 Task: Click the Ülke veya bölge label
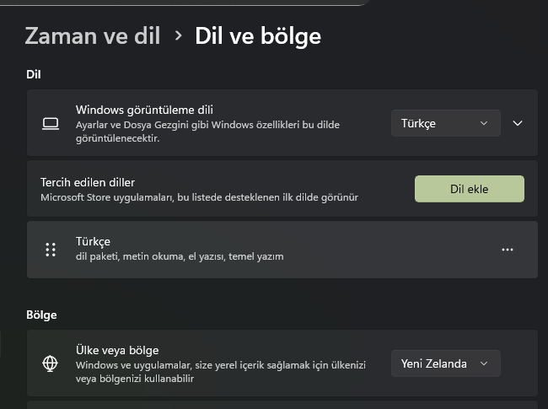117,350
